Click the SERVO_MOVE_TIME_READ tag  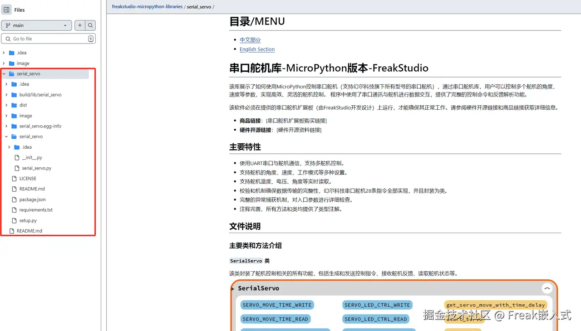pyautogui.click(x=276, y=319)
